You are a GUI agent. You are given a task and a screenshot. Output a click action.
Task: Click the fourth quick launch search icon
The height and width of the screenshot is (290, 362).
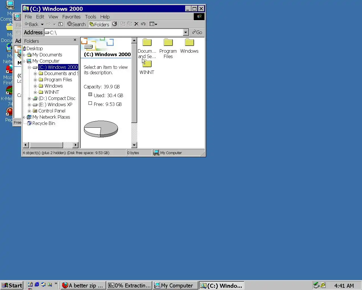pos(50,285)
